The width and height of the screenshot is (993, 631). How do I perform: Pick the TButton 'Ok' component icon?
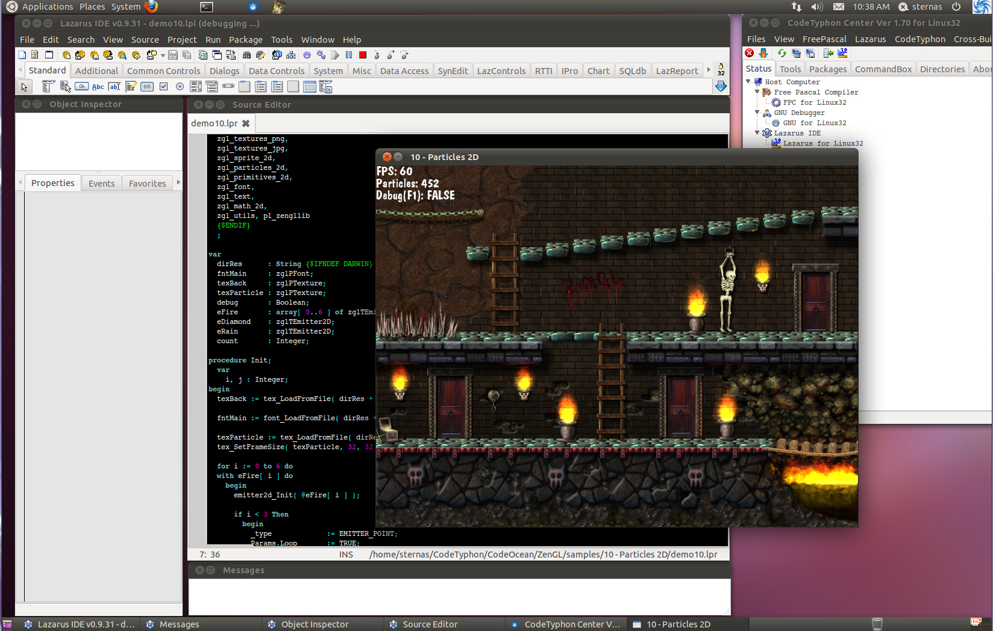coord(81,87)
